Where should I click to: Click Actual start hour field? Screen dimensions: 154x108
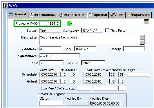click(63, 81)
